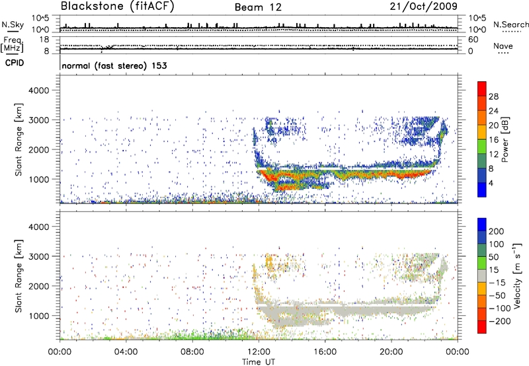Click the Velocity [m s-1] colorbar title
Viewport: 529px width, 366px height.
516,275
